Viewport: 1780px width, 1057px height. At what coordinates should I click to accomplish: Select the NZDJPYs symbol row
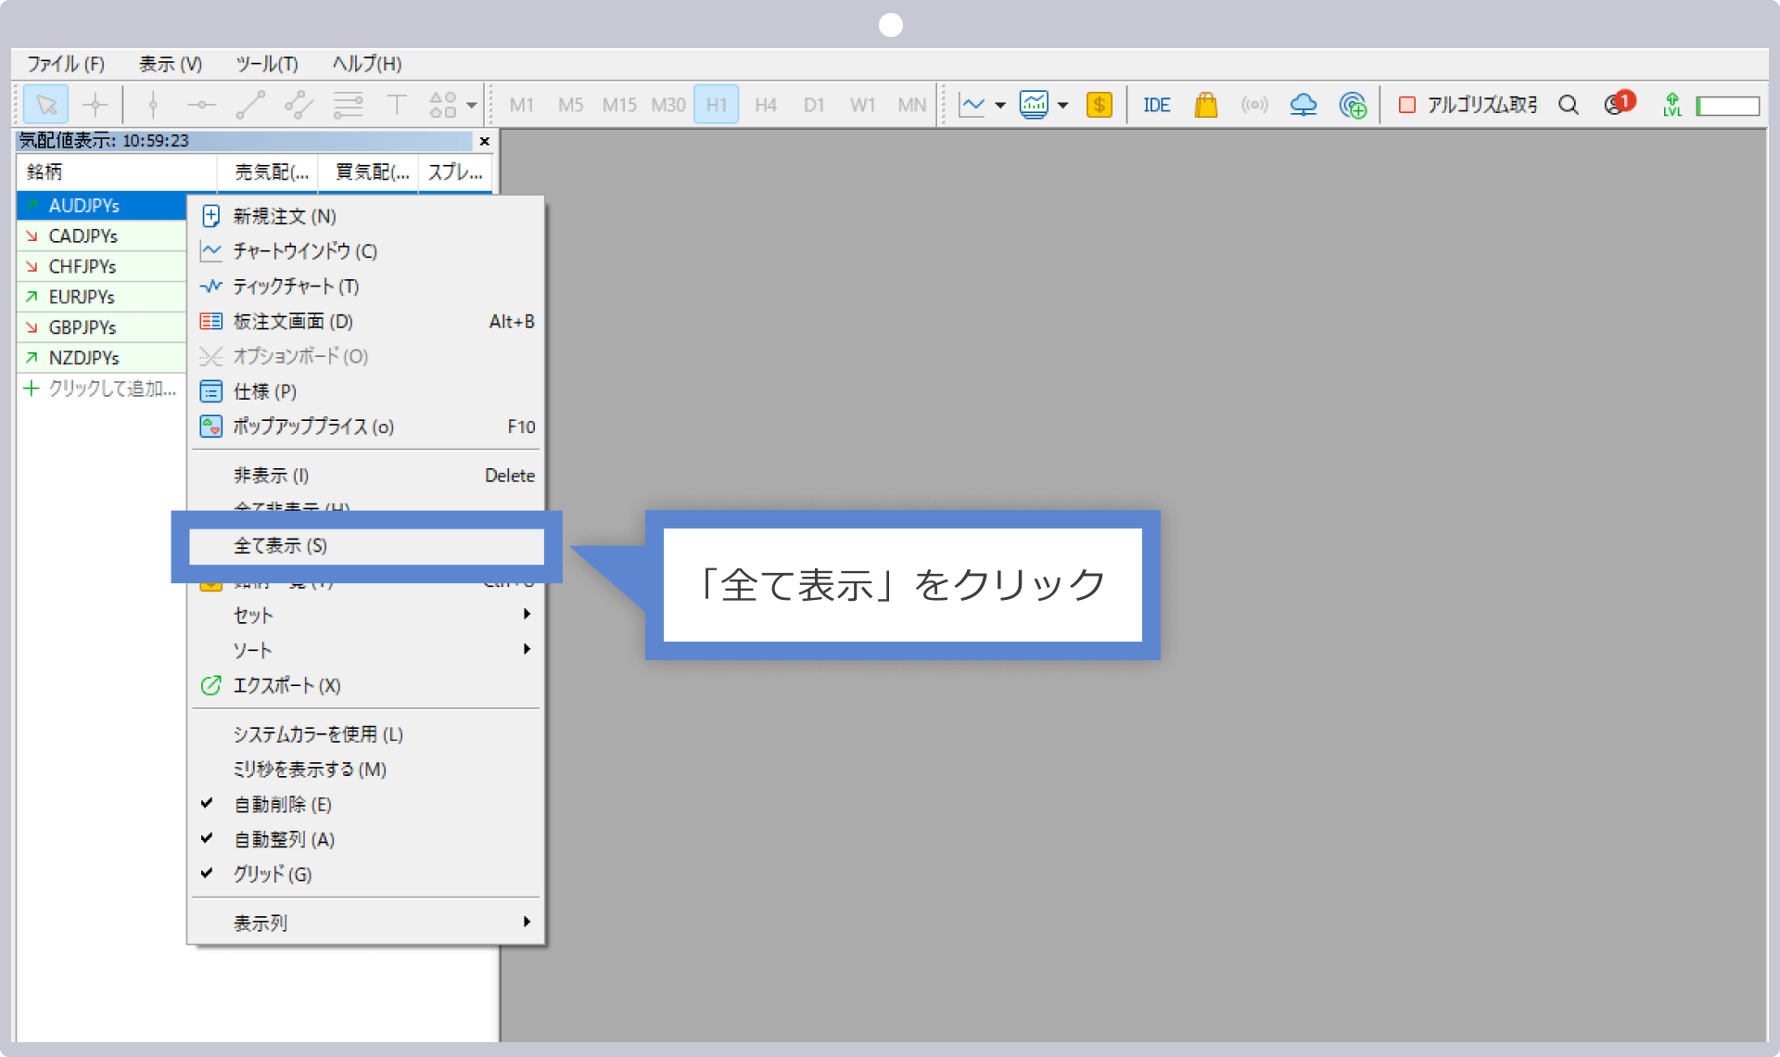pos(102,358)
